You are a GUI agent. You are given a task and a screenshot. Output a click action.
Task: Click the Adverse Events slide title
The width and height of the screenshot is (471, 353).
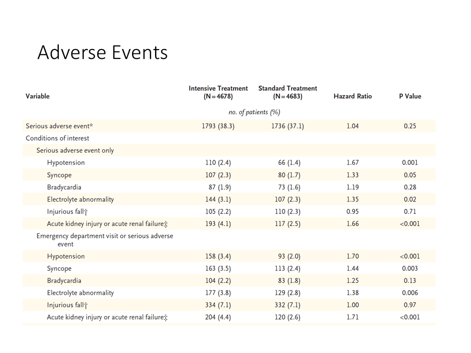point(103,52)
